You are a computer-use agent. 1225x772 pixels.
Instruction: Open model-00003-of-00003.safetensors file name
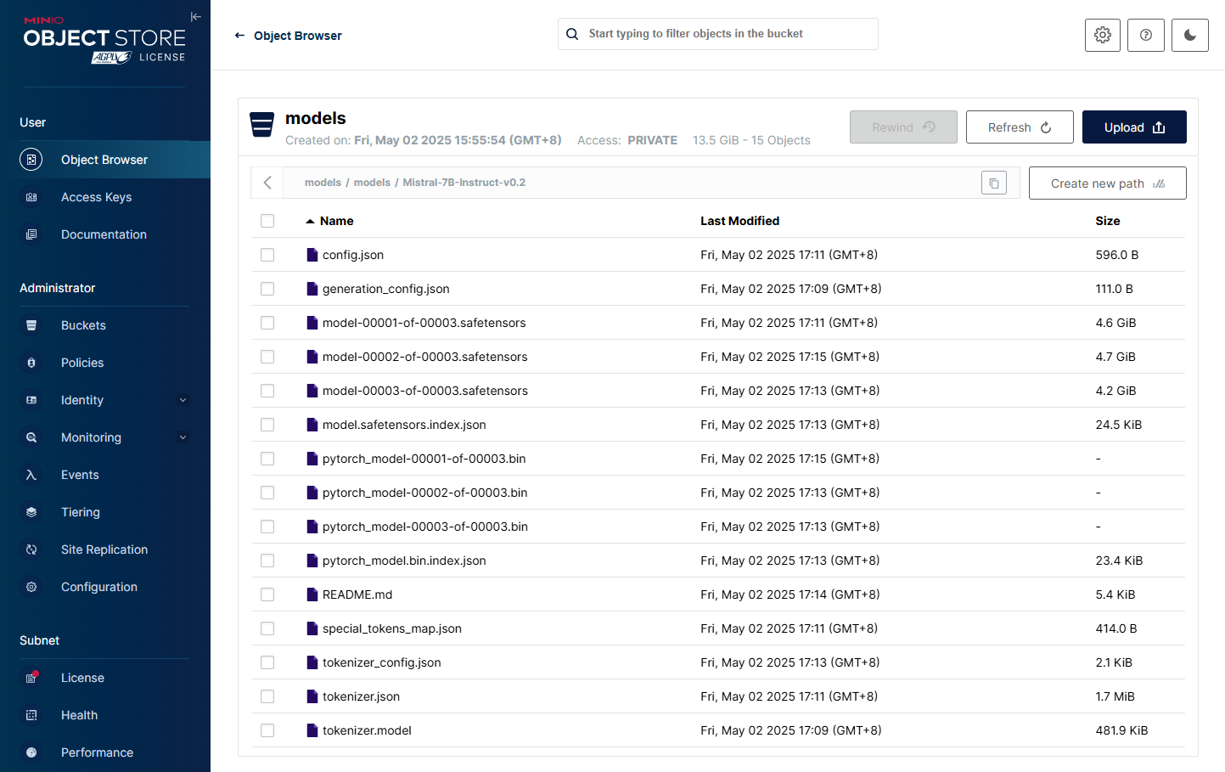click(424, 391)
